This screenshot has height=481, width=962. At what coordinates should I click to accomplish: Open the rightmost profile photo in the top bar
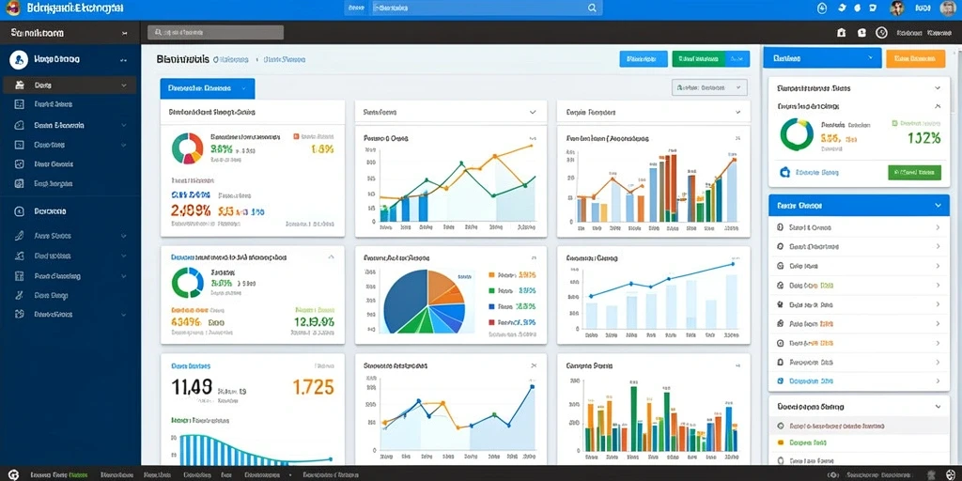click(947, 8)
